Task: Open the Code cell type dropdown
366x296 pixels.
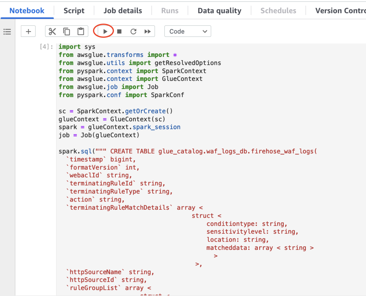Action: [188, 31]
